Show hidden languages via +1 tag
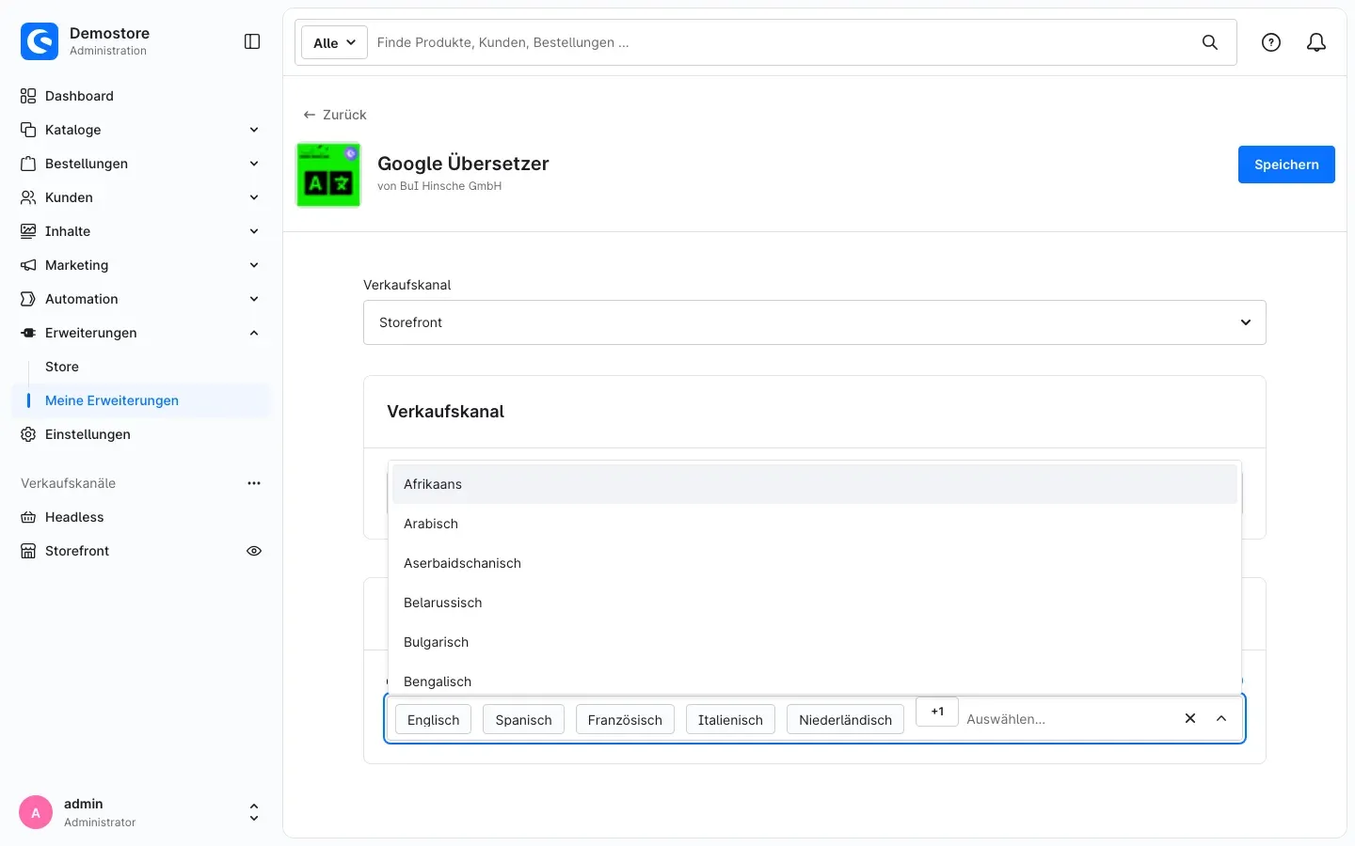 937,712
